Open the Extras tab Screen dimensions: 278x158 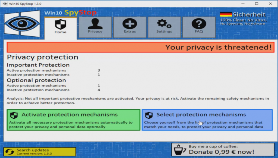point(130,27)
